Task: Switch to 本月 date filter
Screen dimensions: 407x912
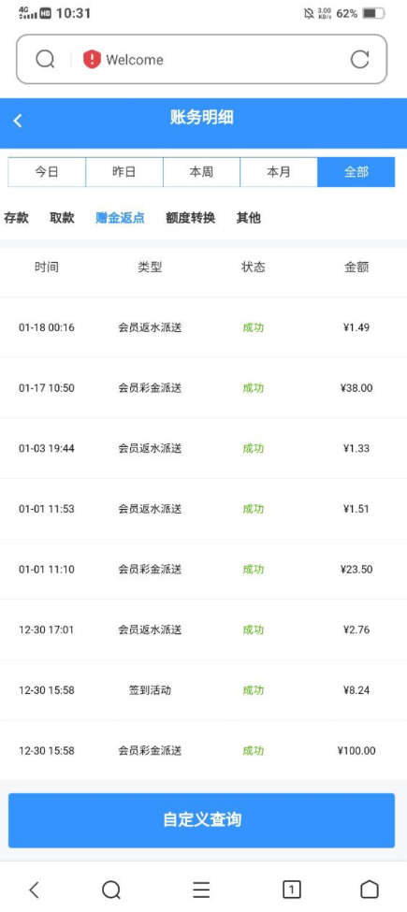Action: pos(279,172)
